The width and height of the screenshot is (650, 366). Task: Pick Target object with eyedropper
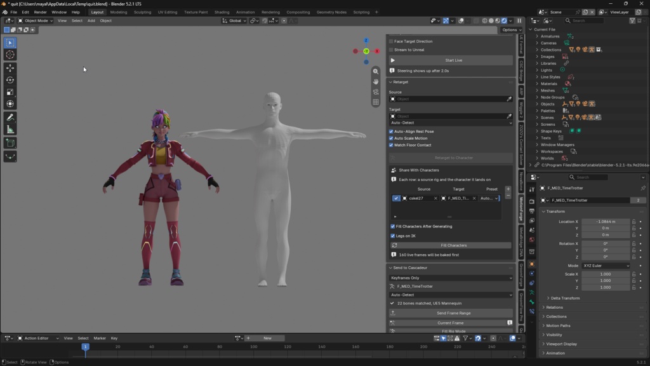(509, 116)
